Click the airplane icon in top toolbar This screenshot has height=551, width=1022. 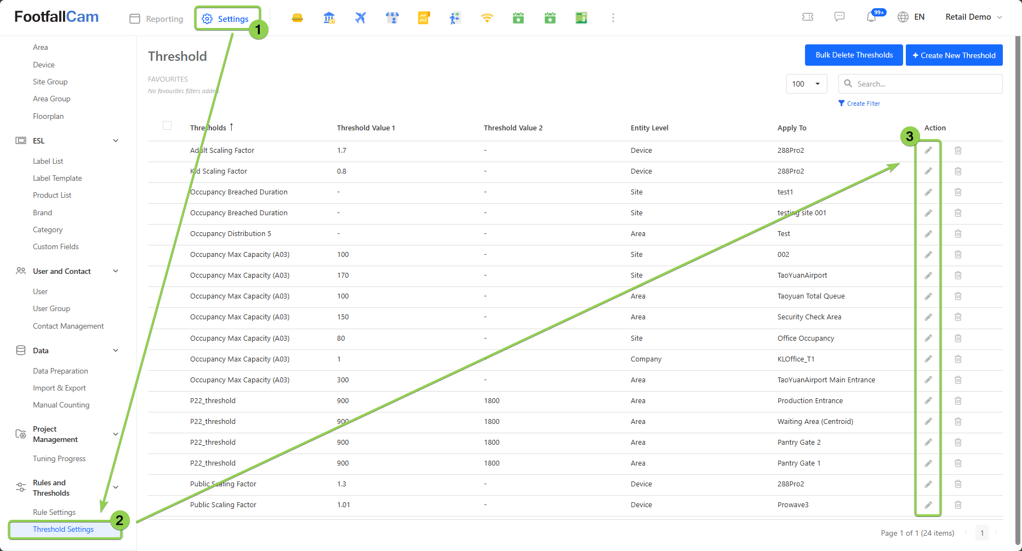click(x=360, y=18)
